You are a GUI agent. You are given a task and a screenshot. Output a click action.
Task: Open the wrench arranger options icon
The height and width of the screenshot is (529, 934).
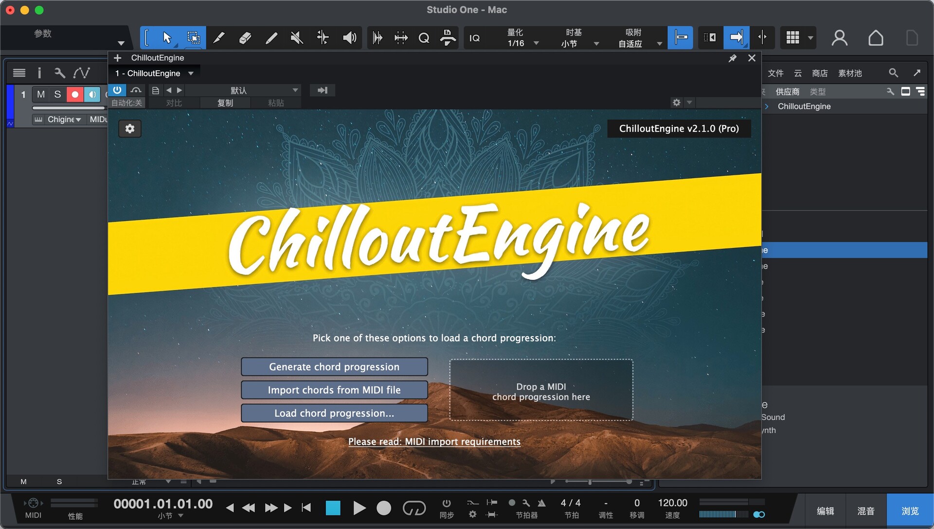tap(59, 73)
